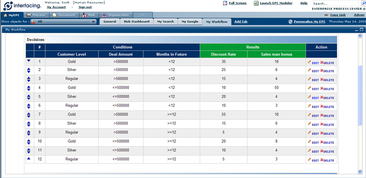Click Months in Future column header
Image resolution: width=366 pixels, height=178 pixels.
point(172,54)
